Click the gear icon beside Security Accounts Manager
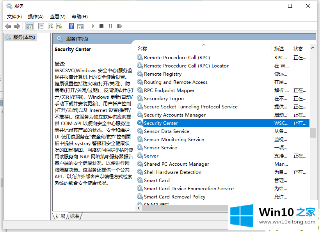This screenshot has height=232, width=320. (x=140, y=115)
